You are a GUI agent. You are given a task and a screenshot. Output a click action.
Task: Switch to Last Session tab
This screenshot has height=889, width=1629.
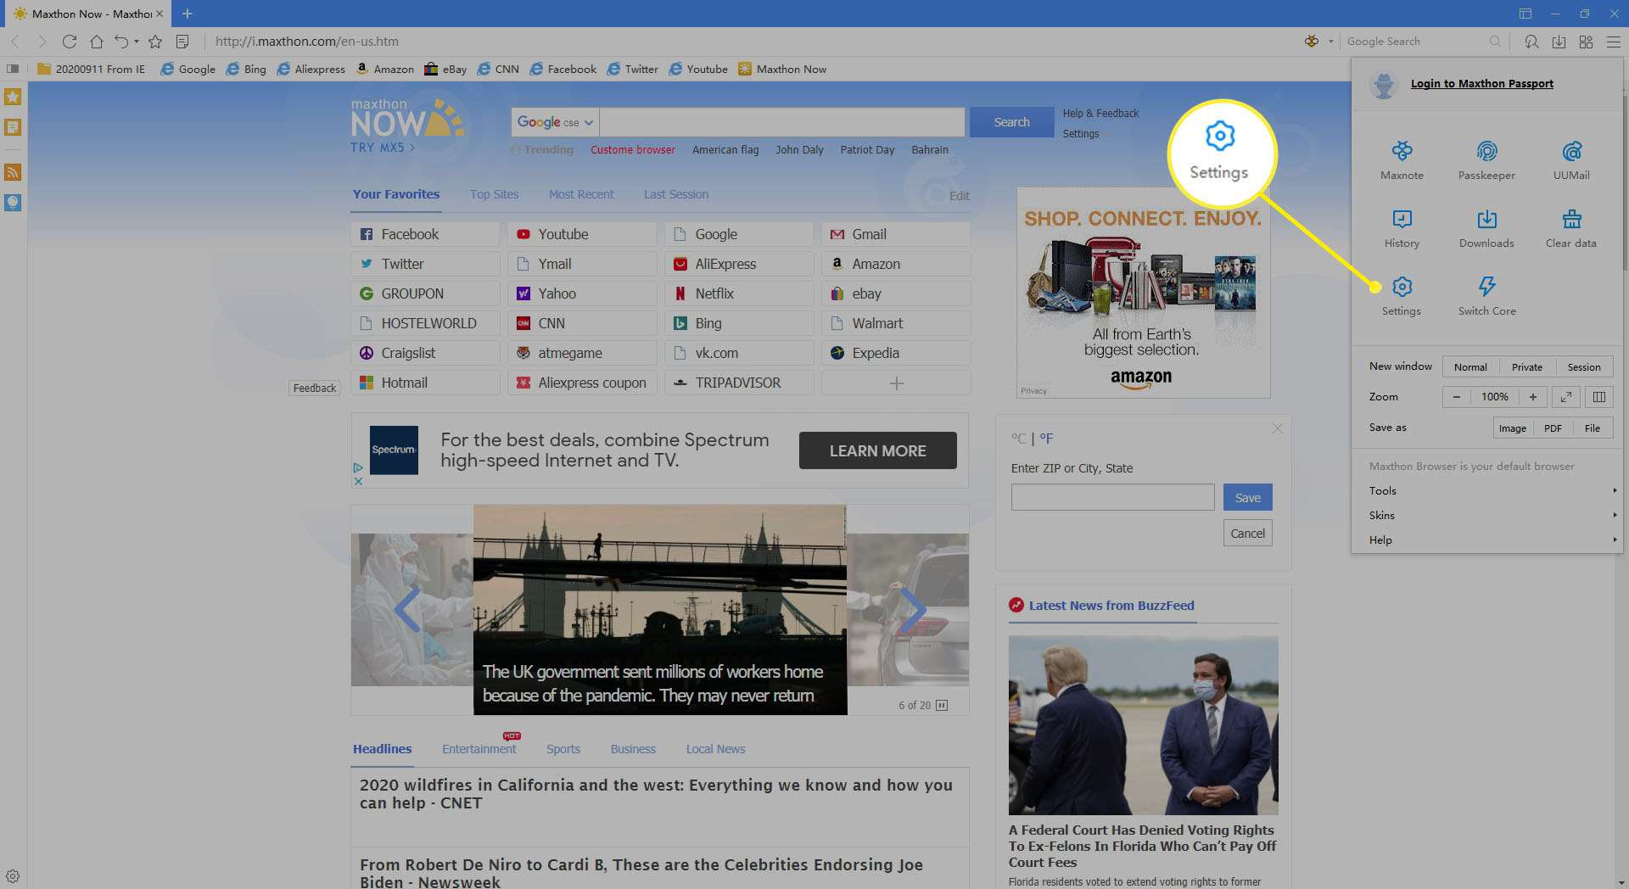[675, 194]
